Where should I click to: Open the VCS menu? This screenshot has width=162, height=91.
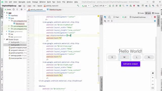pyautogui.click(x=64, y=2)
